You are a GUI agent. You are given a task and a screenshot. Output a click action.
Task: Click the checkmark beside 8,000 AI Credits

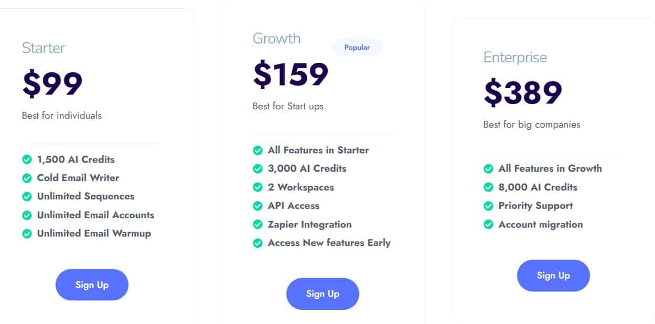click(488, 187)
